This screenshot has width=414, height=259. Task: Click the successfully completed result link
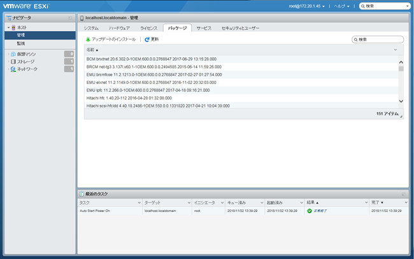320,211
